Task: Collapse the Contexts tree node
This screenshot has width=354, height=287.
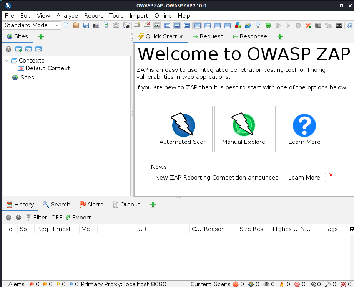Action: click(x=7, y=61)
